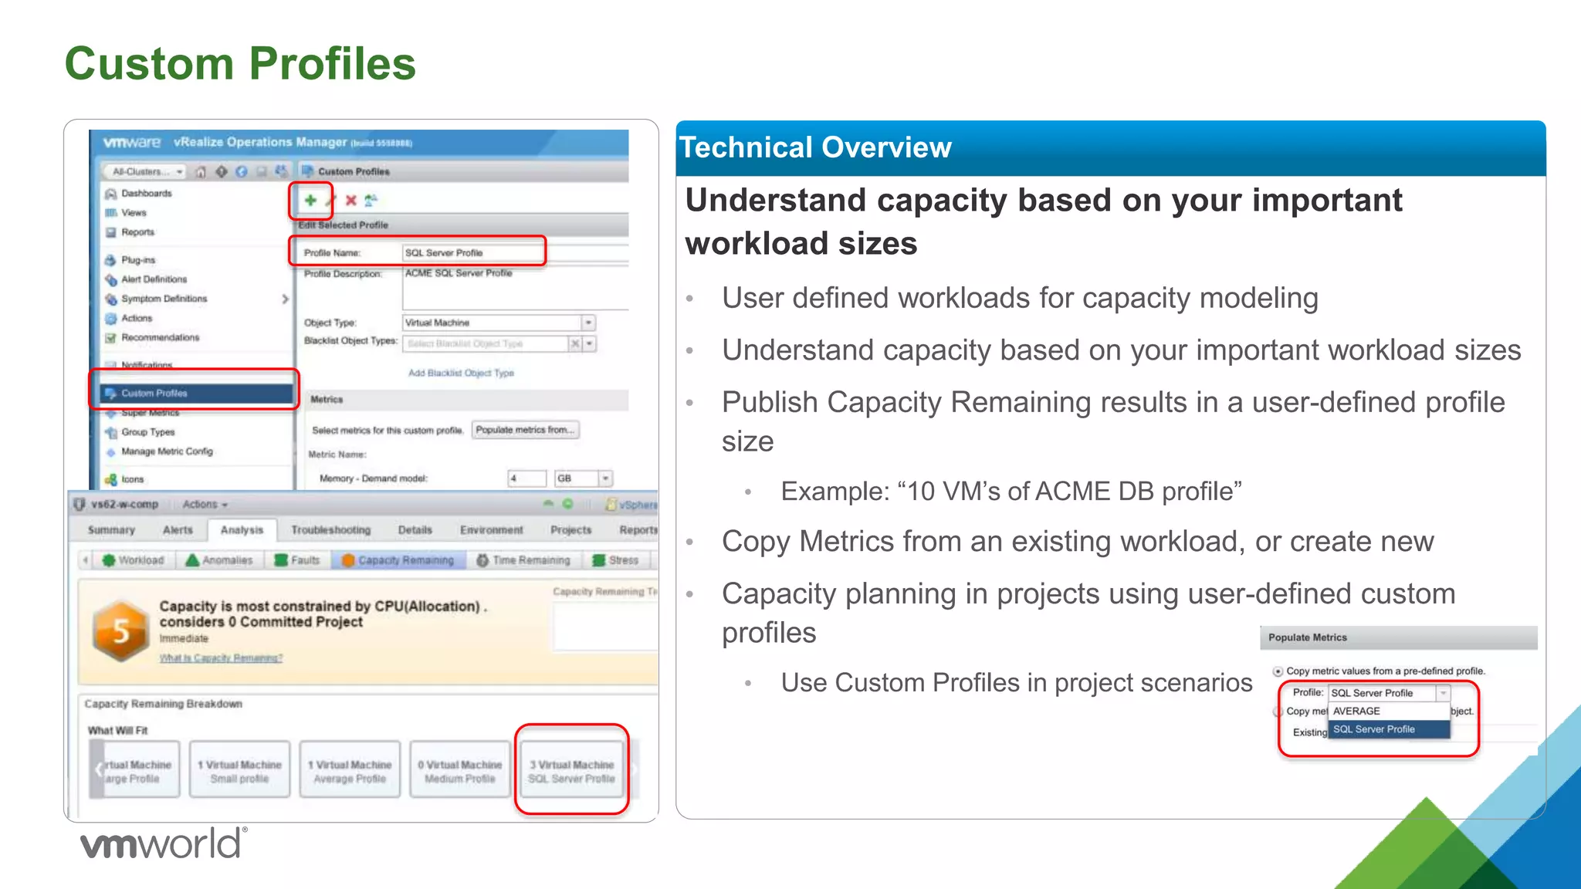Open the Faults analysis badge tab

tap(297, 560)
